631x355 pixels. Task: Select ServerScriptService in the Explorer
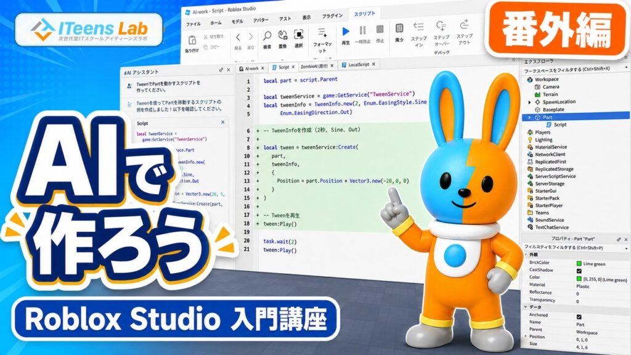(x=555, y=176)
